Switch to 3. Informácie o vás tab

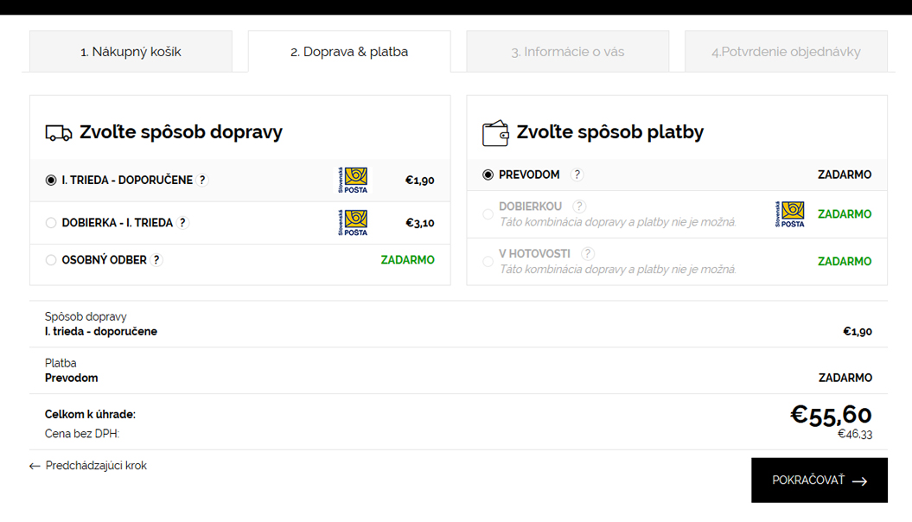click(567, 52)
